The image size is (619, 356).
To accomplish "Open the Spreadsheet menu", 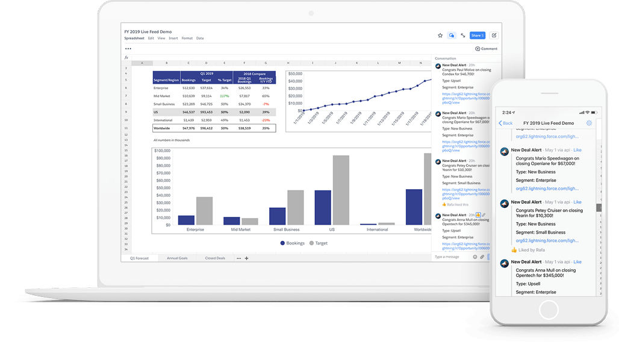I will [x=134, y=38].
